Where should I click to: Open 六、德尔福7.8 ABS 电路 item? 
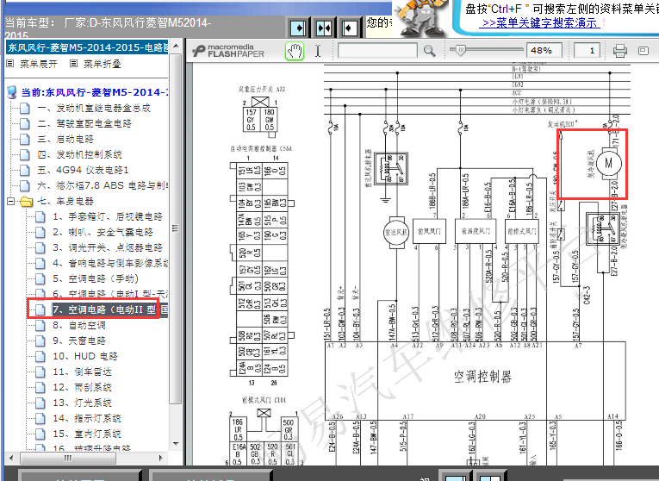(x=103, y=186)
